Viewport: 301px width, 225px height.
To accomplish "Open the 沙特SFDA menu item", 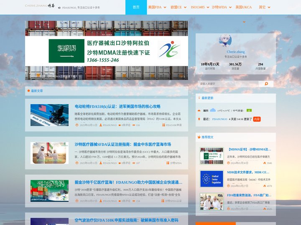I will tap(219, 7).
